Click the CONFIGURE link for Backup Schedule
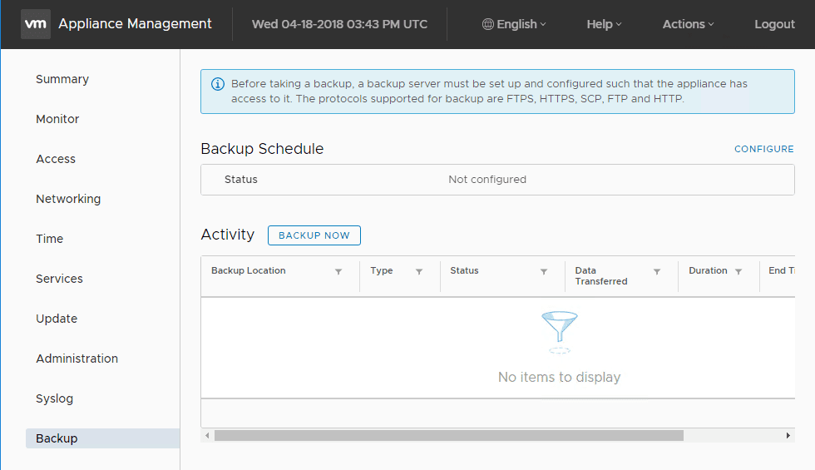 coord(763,149)
